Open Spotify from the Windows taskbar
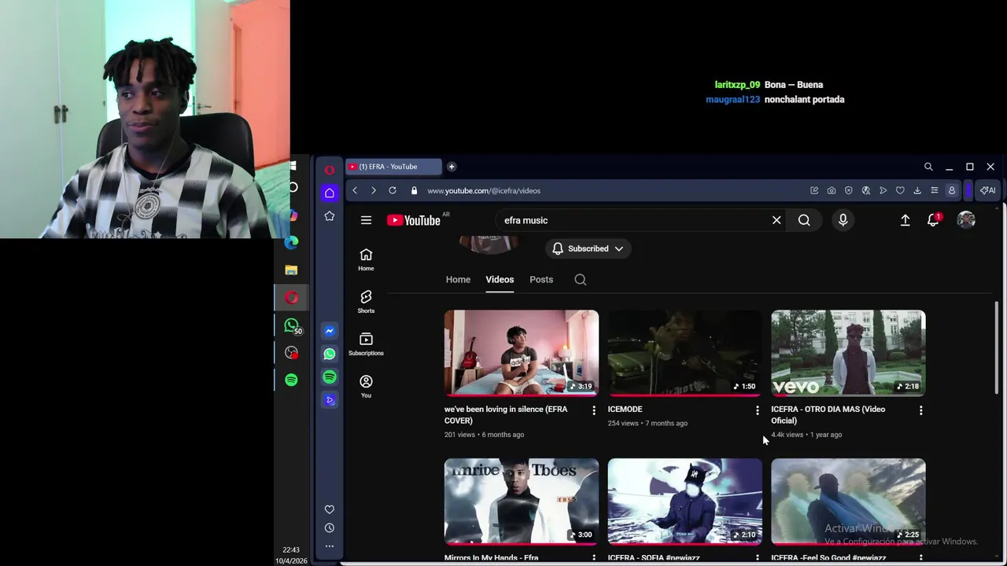 (x=292, y=380)
